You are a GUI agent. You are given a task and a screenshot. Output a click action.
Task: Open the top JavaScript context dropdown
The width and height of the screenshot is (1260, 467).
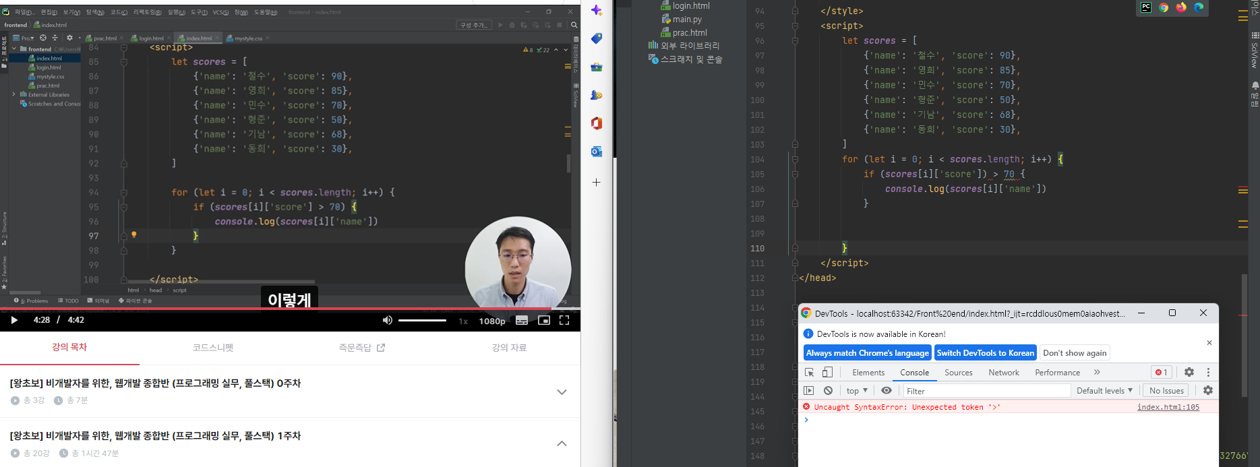pyautogui.click(x=857, y=391)
